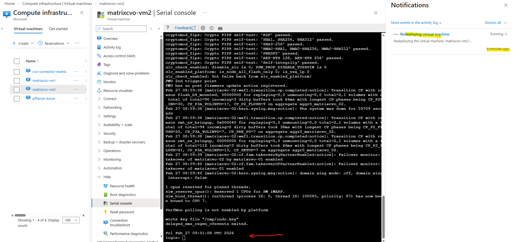Click the Tags icon
This screenshot has height=242, width=515.
click(x=99, y=64)
